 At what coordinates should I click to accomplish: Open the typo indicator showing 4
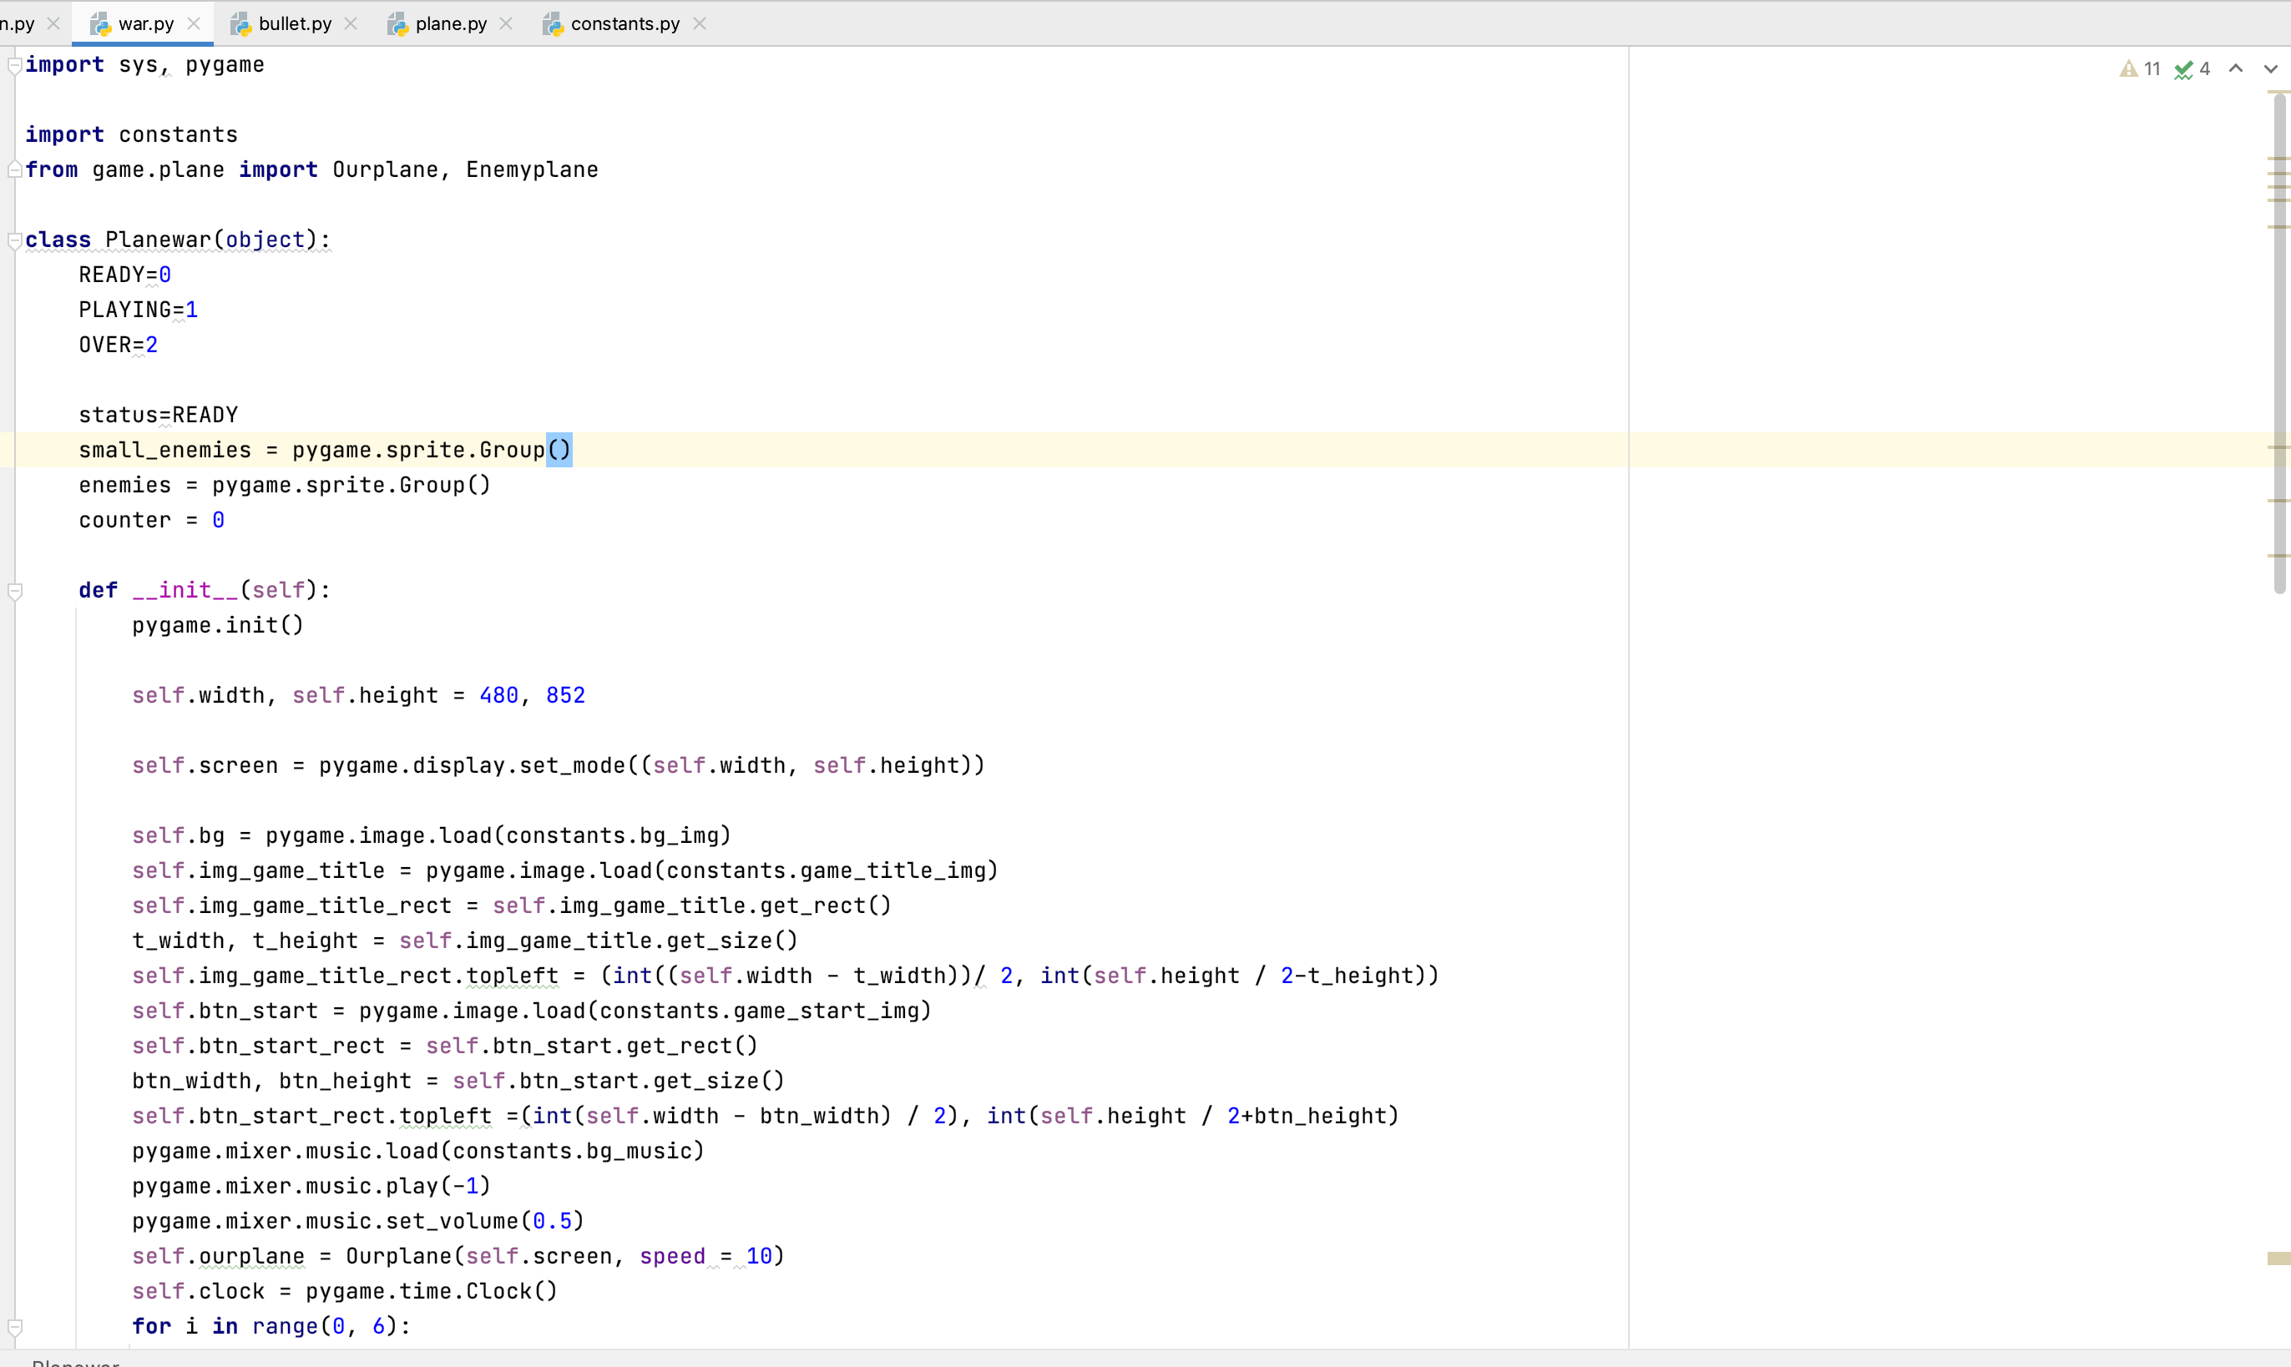tap(2192, 69)
